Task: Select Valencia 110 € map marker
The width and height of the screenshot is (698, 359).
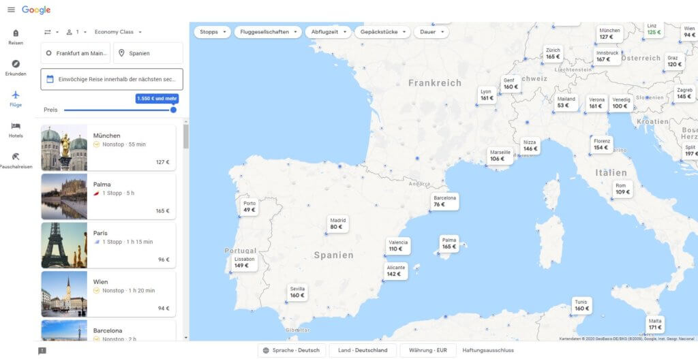Action: (398, 246)
